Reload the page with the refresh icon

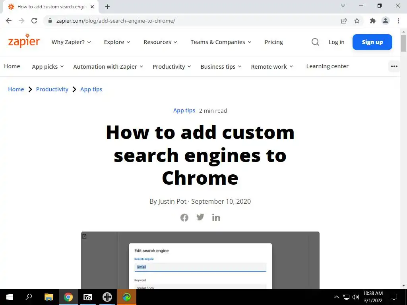click(34, 21)
